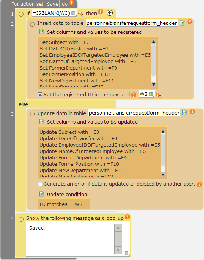Image resolution: width=204 pixels, height=260 pixels.
Task: Select 'Update NewDepartment with =F11' row
Action: [x=82, y=170]
